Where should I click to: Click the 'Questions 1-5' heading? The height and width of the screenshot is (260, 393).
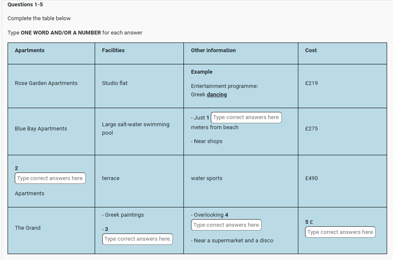point(25,5)
